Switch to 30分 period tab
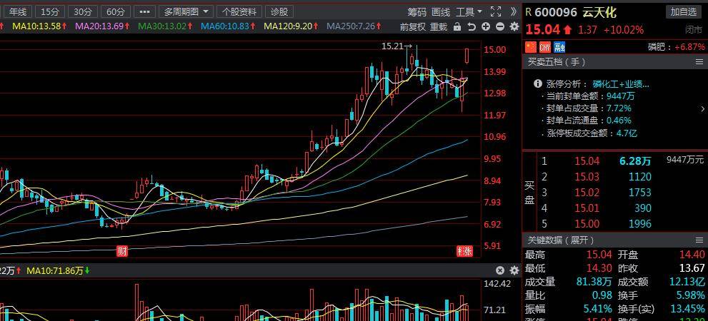Screen dimensions: 708x321 (83, 11)
